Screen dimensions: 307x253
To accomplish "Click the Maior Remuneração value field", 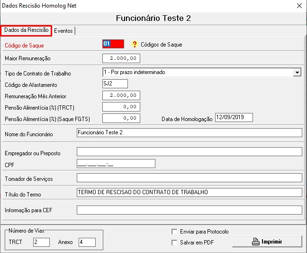I will pyautogui.click(x=121, y=58).
